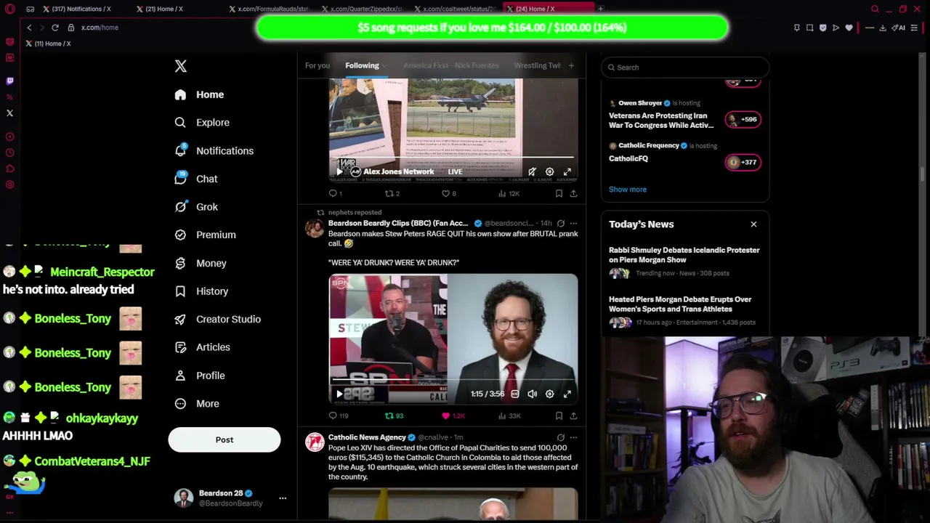Close the Today's News panel
The width and height of the screenshot is (930, 523).
[x=753, y=224]
